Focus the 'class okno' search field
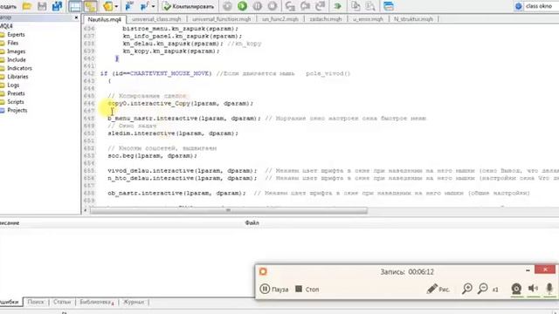This screenshot has width=559, height=314. (542, 6)
